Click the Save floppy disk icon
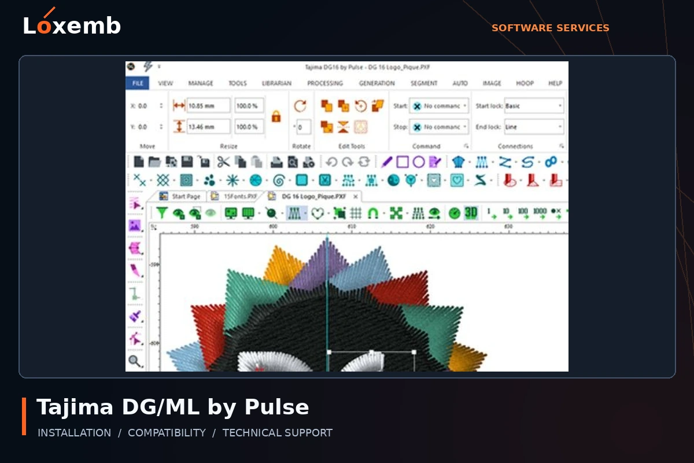694x463 pixels. [x=187, y=162]
